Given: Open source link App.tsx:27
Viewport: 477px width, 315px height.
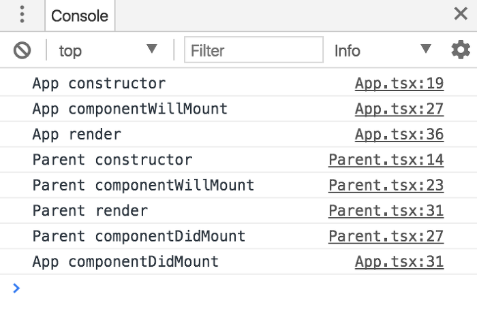Looking at the screenshot, I should click(x=399, y=109).
